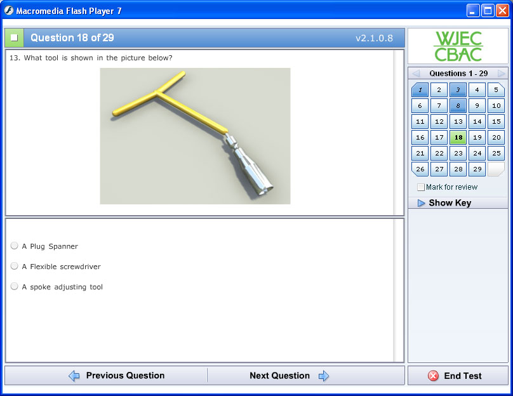Click the Macromedia Flash Player title bar icon
This screenshot has width=513, height=396.
pos(9,11)
